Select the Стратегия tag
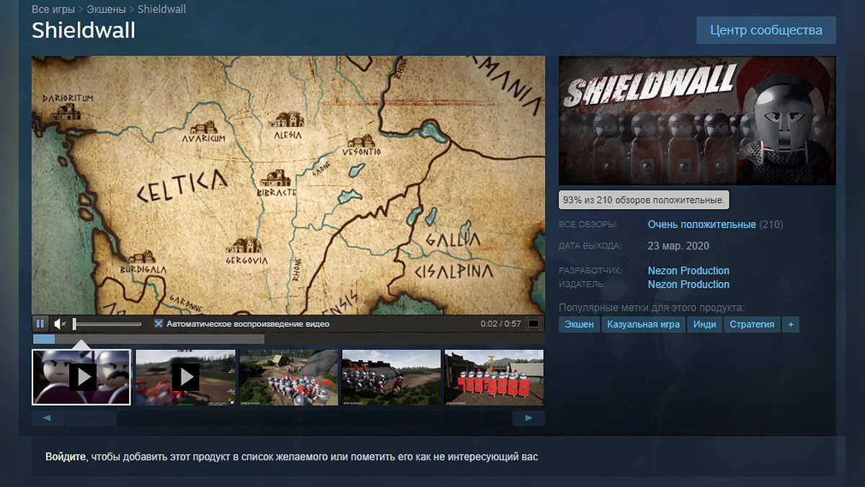Viewport: 865px width, 487px height. [752, 325]
